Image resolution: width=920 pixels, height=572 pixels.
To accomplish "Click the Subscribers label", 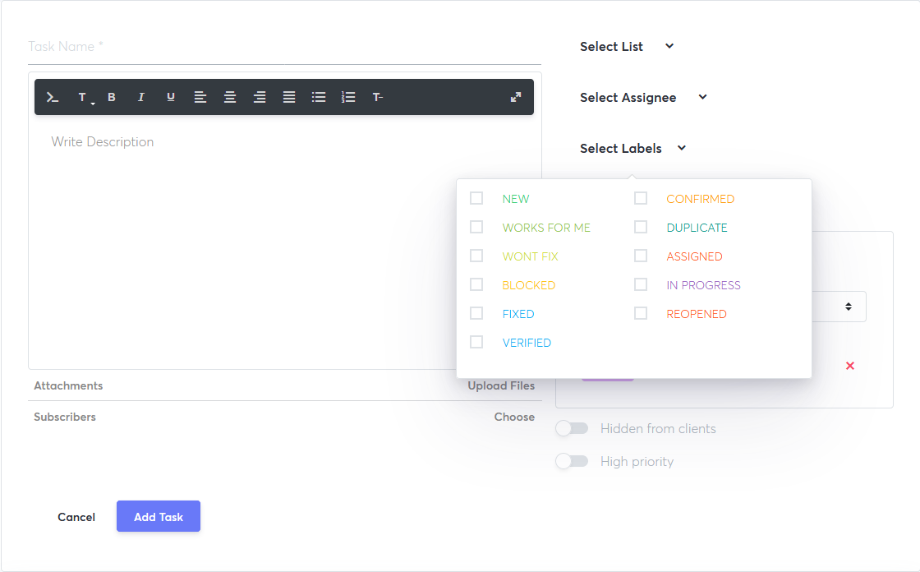I will click(65, 417).
